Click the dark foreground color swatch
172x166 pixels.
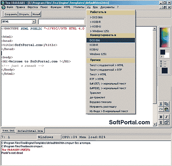pos(163,52)
